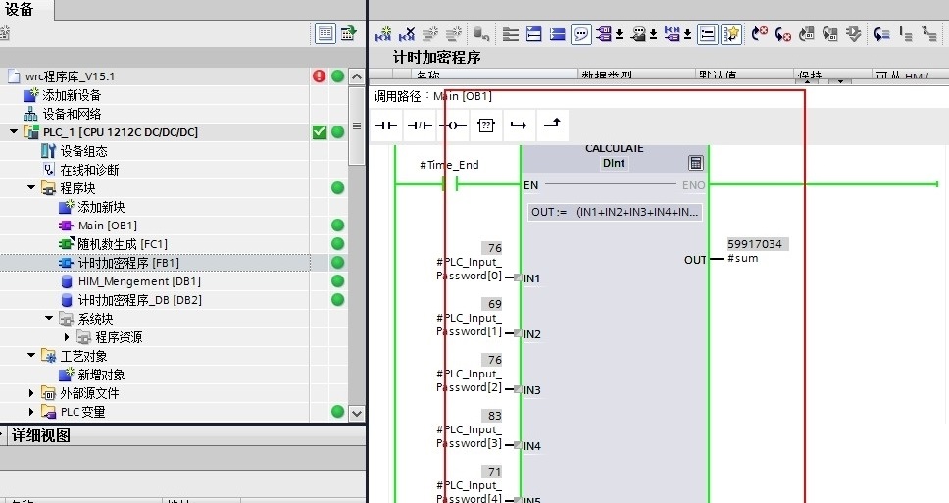Open dropdown arrow next to blue network tag icon
The width and height of the screenshot is (949, 503).
[x=688, y=35]
